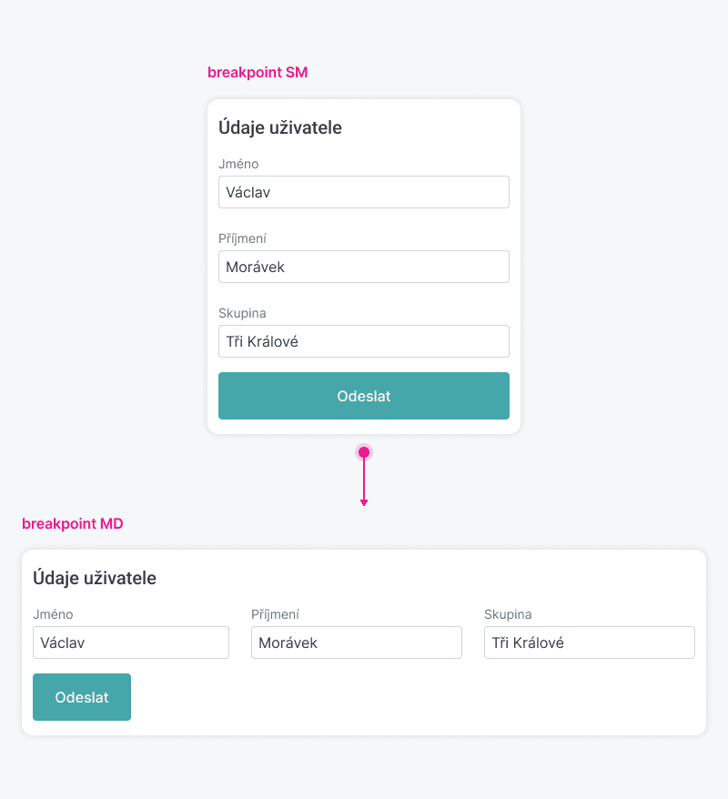The image size is (728, 799).
Task: Click the Jméno label in the MD form
Action: tap(53, 614)
